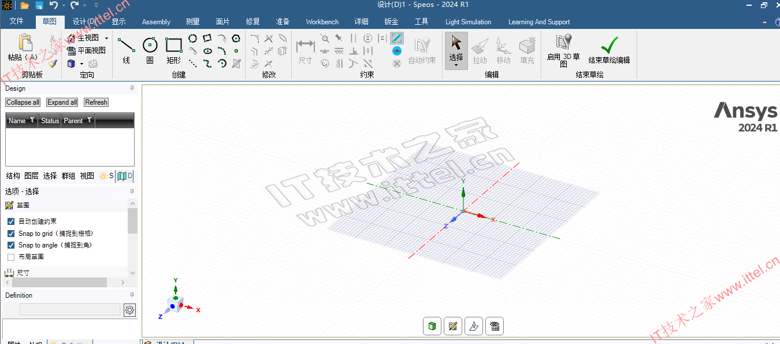
Task: Click the 启用 3D 草图 icon
Action: pos(563,42)
